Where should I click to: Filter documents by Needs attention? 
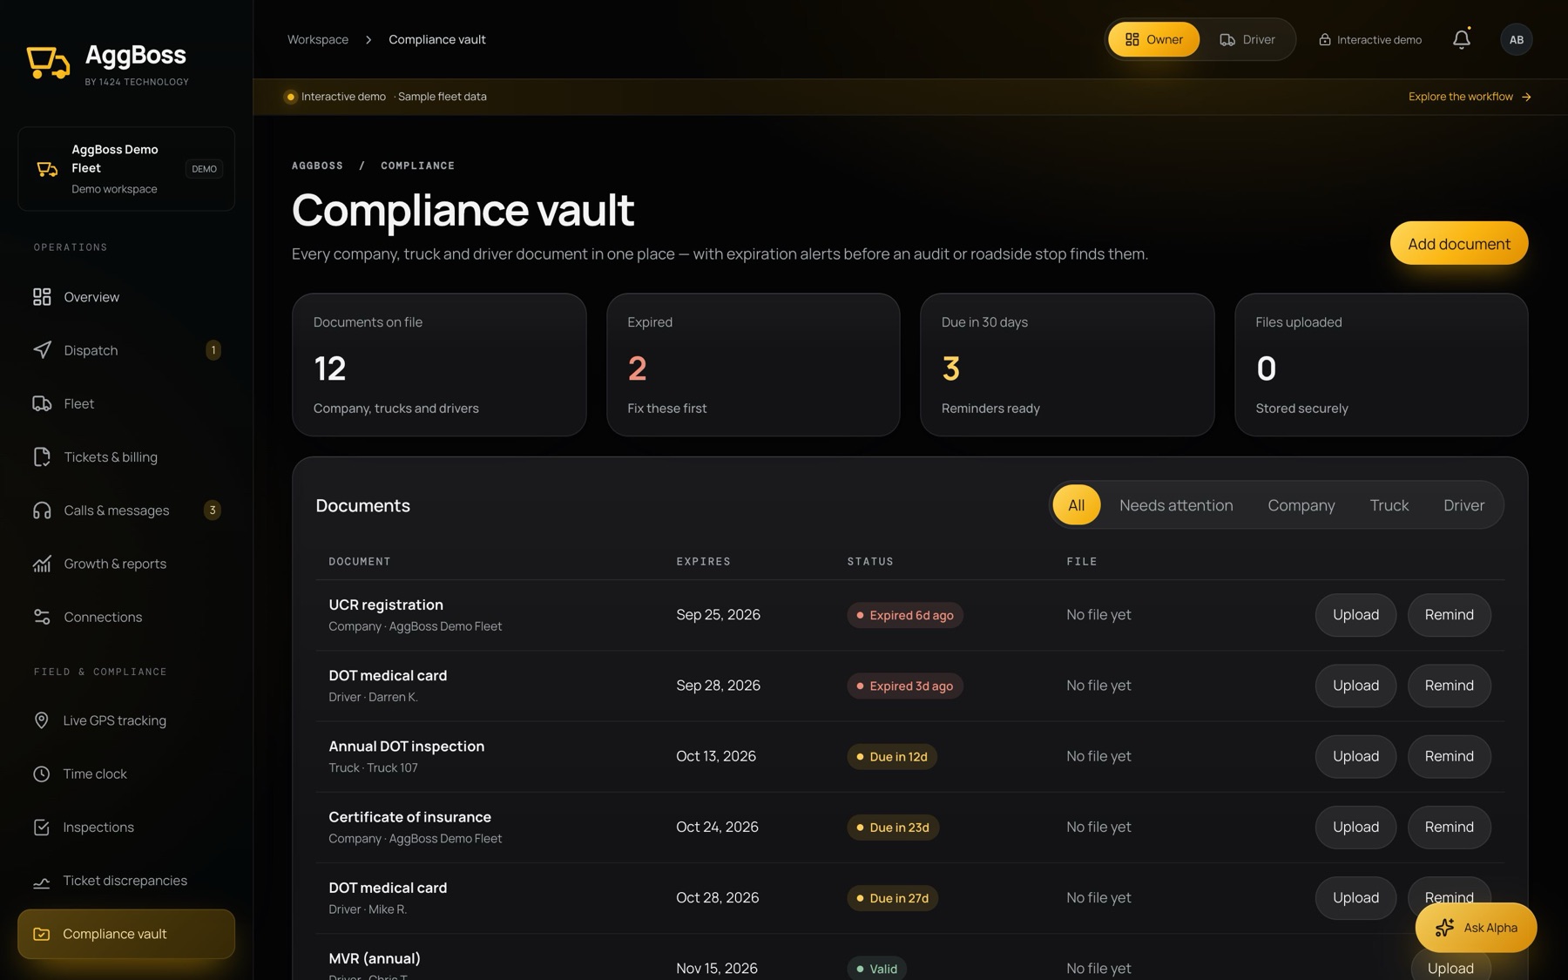pyautogui.click(x=1176, y=505)
